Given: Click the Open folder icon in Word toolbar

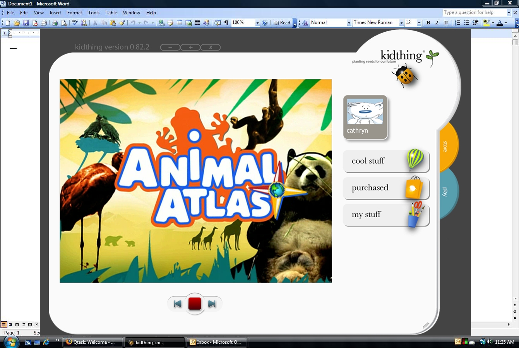Looking at the screenshot, I should click(x=17, y=23).
